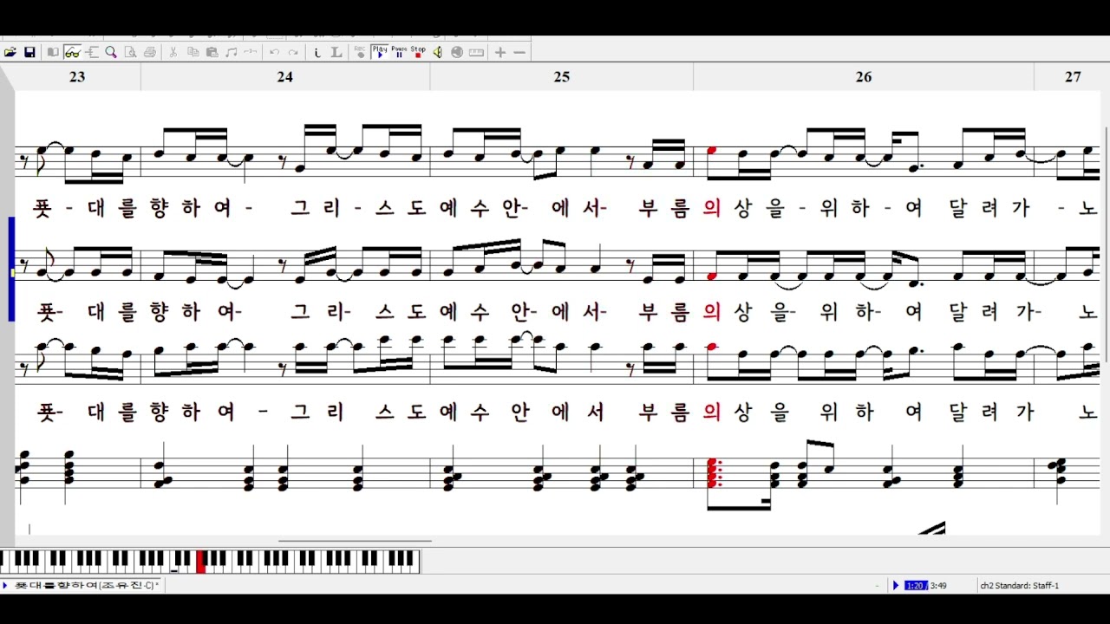Screen dimensions: 1110x624
Task: Click the globe icon in the toolbar
Action: [457, 53]
